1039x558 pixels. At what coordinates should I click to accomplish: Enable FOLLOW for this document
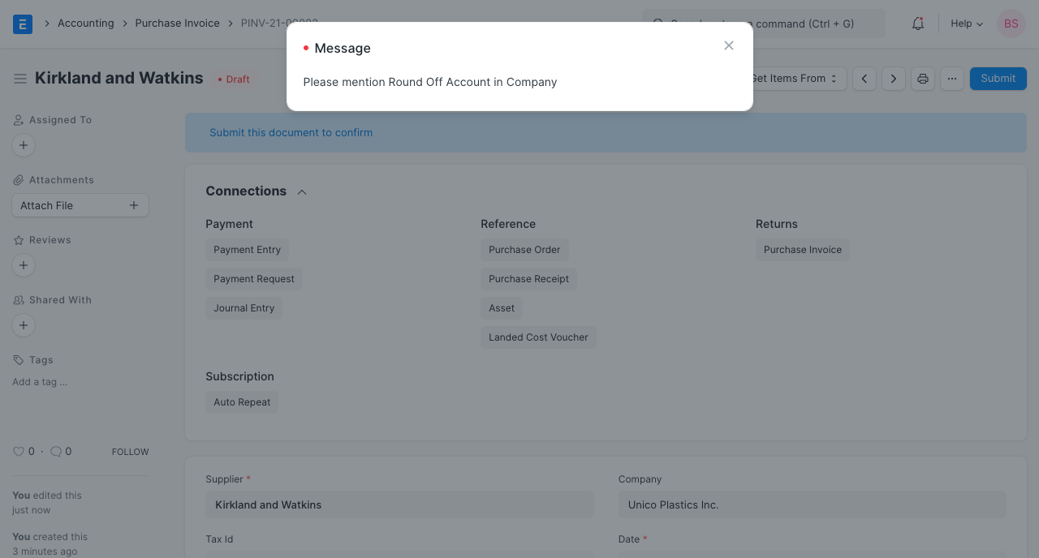click(x=130, y=451)
